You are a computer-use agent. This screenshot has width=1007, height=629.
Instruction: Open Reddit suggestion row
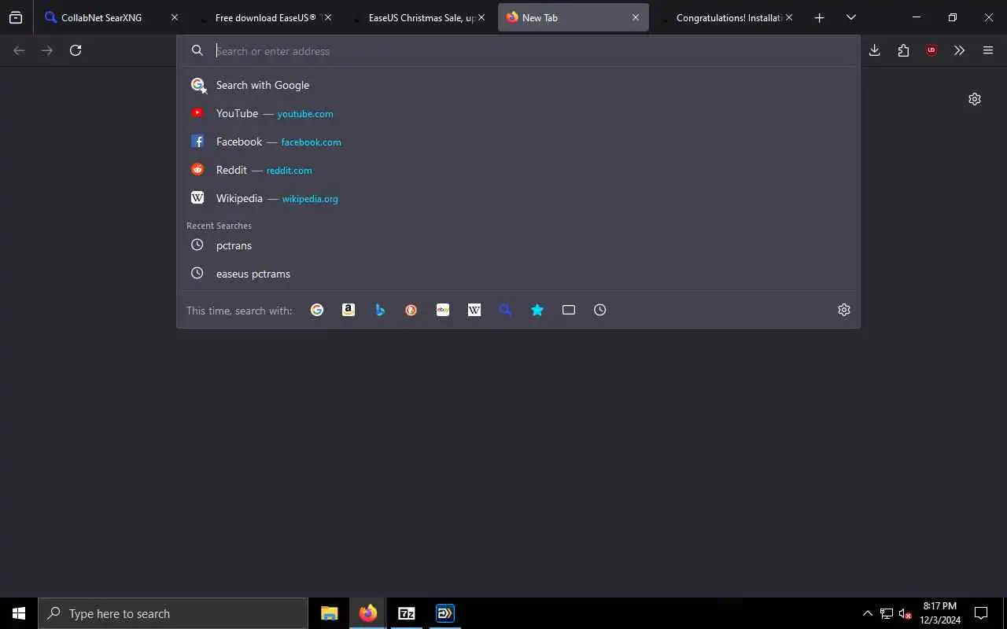[x=518, y=170]
